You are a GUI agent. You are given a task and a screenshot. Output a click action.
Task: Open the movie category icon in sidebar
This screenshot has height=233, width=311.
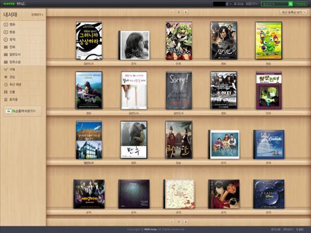6,25
